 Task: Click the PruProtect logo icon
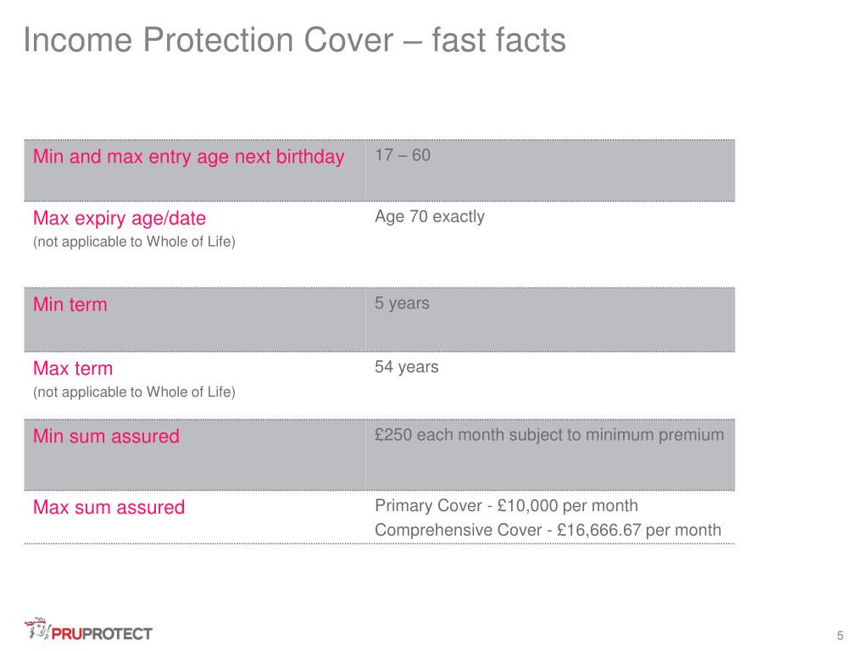pos(37,630)
